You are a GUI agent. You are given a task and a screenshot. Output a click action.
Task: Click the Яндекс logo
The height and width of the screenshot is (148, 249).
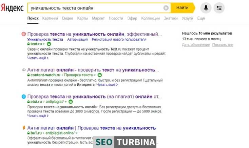click(12, 8)
